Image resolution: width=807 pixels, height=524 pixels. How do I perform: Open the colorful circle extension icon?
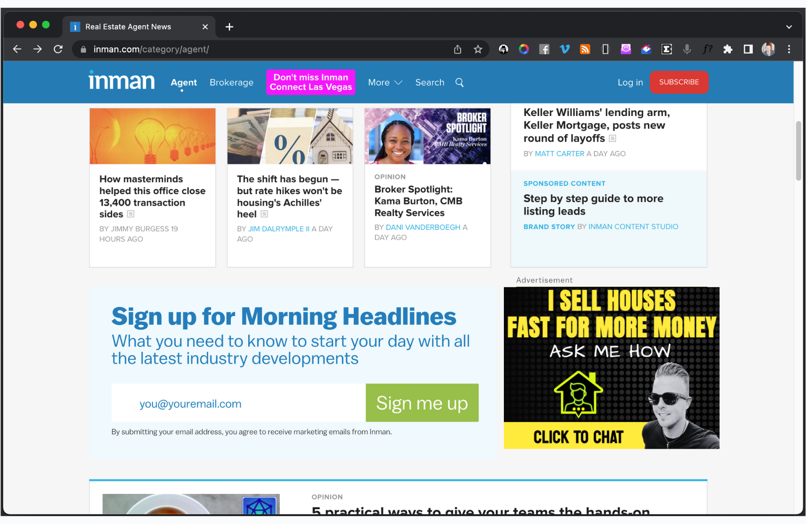click(x=524, y=49)
